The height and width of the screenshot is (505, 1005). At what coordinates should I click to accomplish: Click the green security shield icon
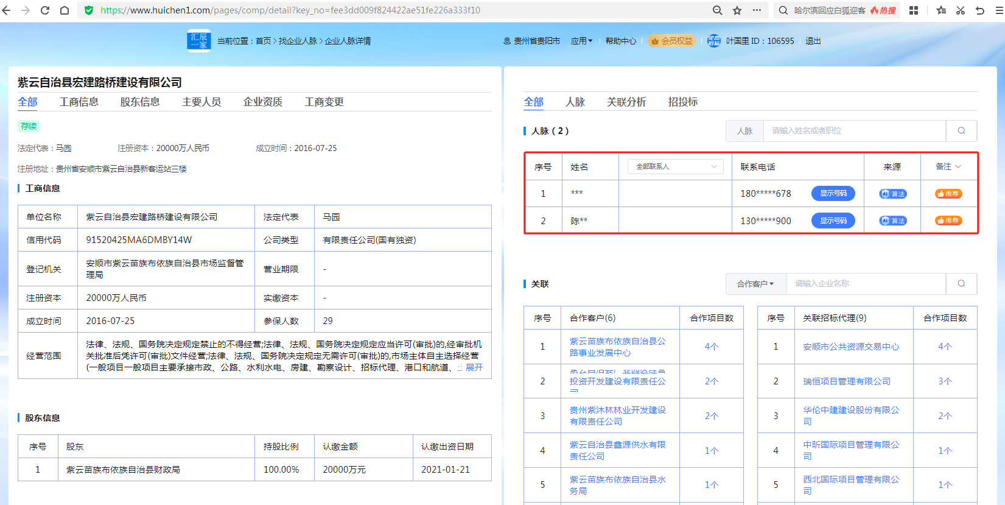coord(89,10)
